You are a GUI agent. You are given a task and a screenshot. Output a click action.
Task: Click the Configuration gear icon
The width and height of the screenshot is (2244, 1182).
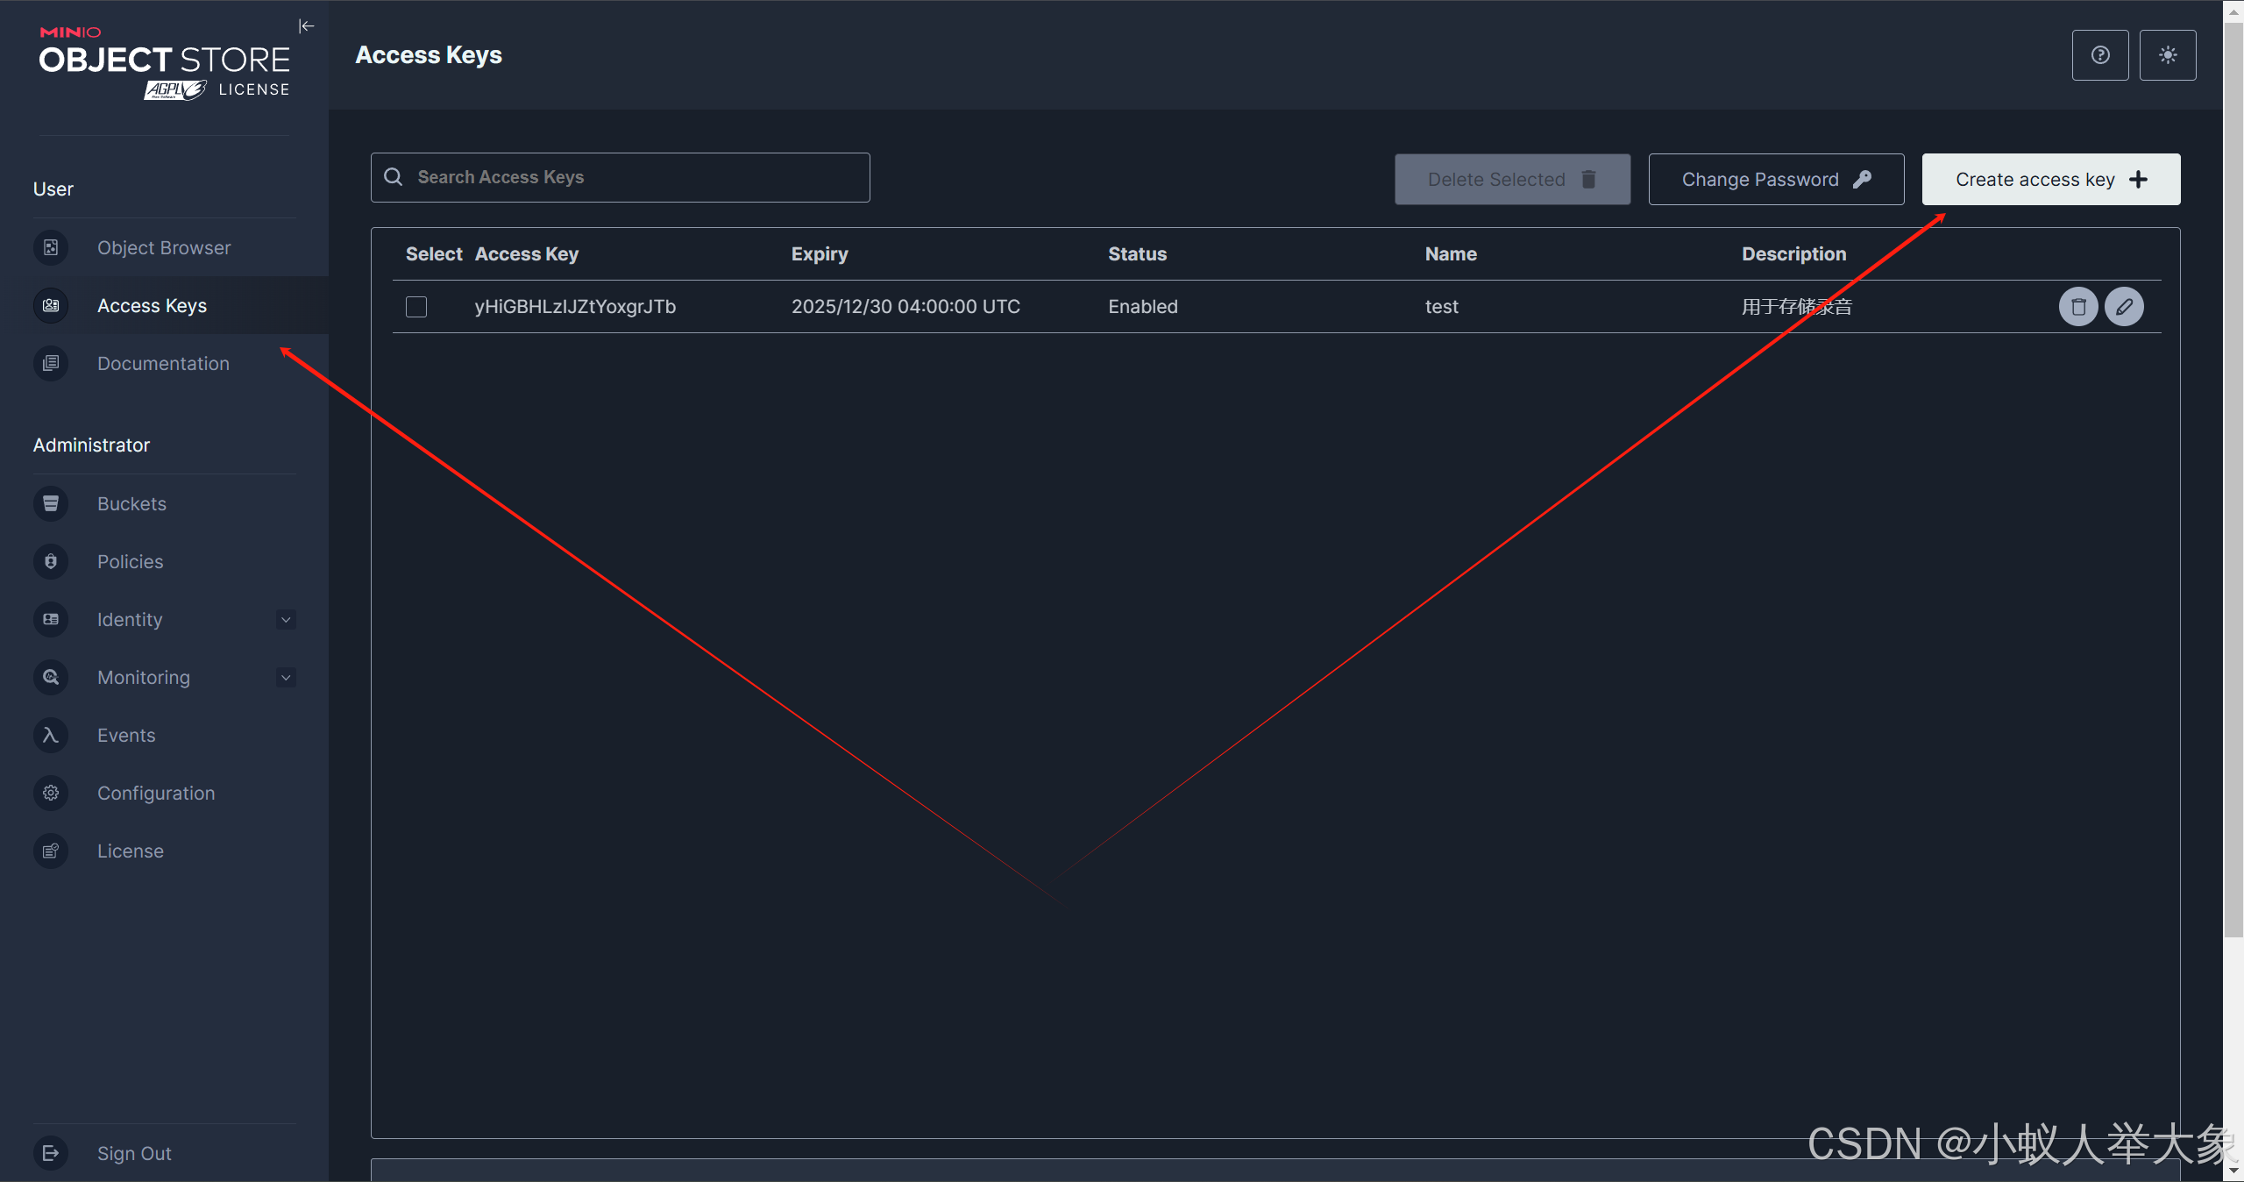(51, 793)
